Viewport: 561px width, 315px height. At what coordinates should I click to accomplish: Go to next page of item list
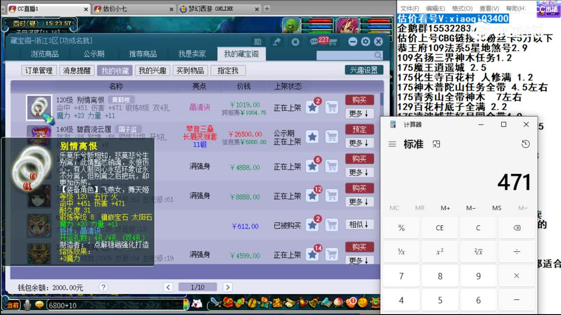227,287
